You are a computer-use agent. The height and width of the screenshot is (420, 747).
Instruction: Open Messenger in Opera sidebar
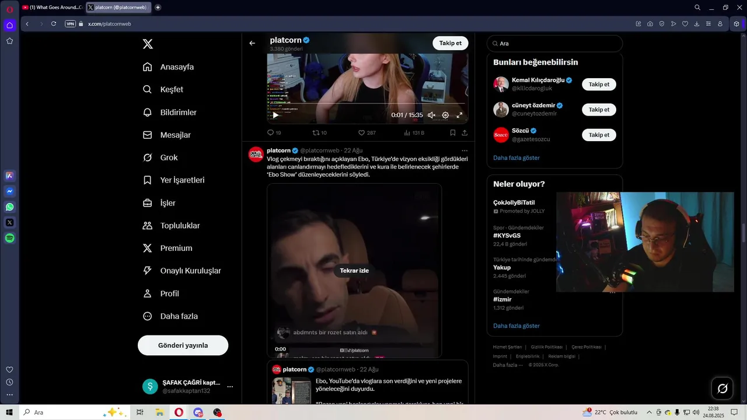click(9, 191)
